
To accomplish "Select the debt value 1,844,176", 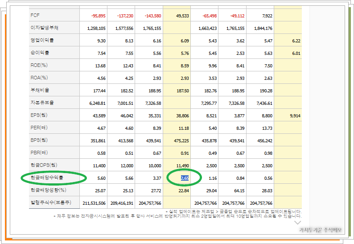I will click(263, 29).
